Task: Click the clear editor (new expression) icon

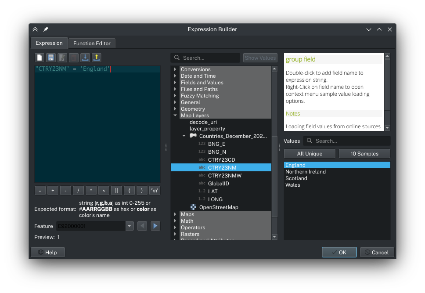Action: click(x=40, y=58)
